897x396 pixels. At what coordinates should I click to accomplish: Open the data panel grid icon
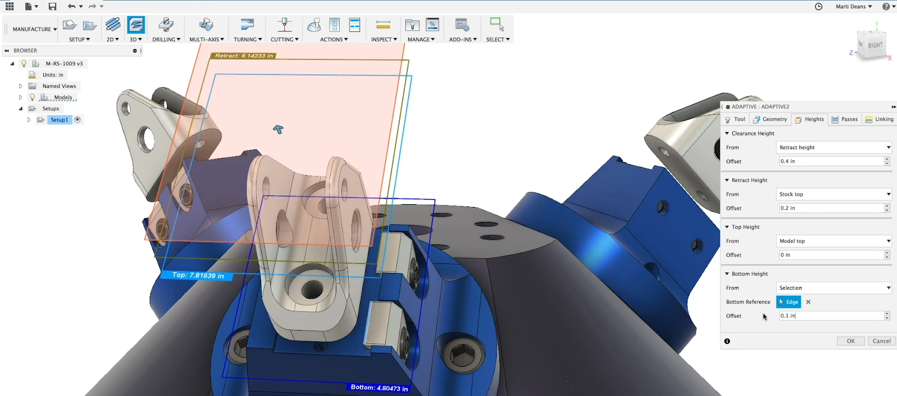point(10,7)
